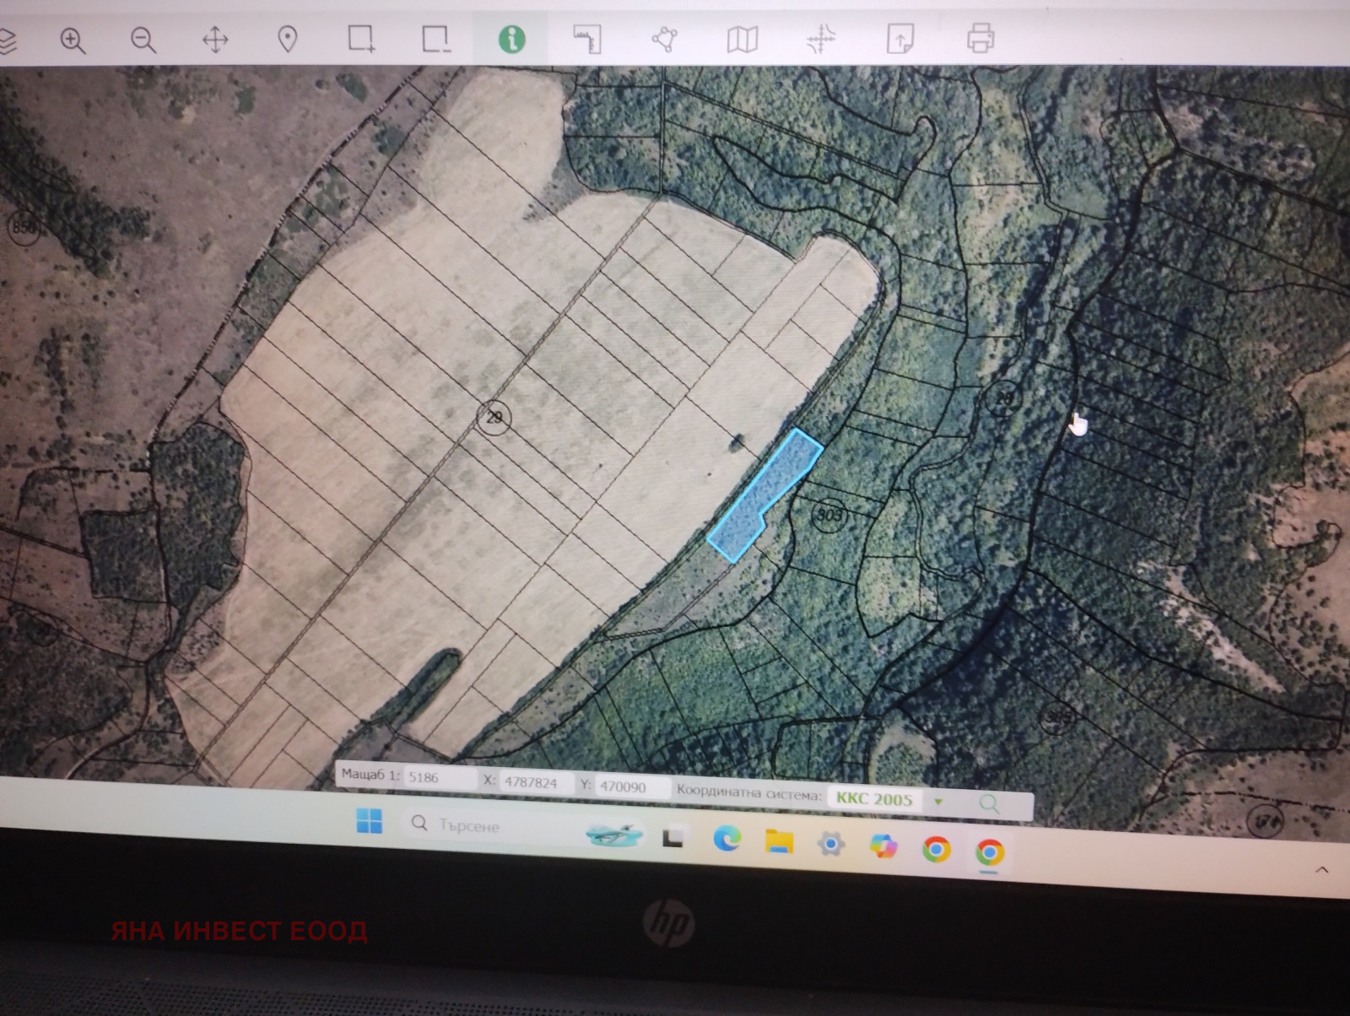
Task: Click the zoom in magnifier tool
Action: (x=73, y=40)
